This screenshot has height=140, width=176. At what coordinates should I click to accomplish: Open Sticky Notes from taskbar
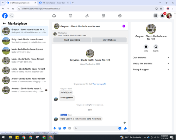(x=17, y=137)
